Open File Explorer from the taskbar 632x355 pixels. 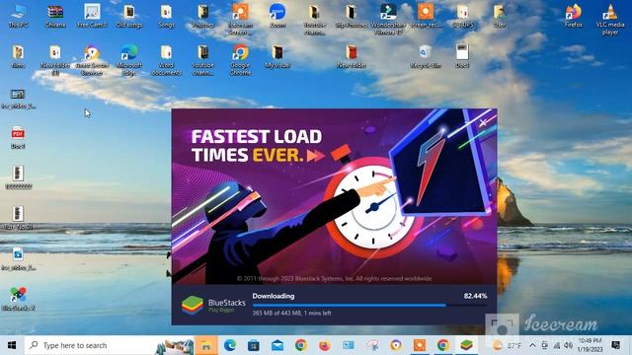coord(206,345)
